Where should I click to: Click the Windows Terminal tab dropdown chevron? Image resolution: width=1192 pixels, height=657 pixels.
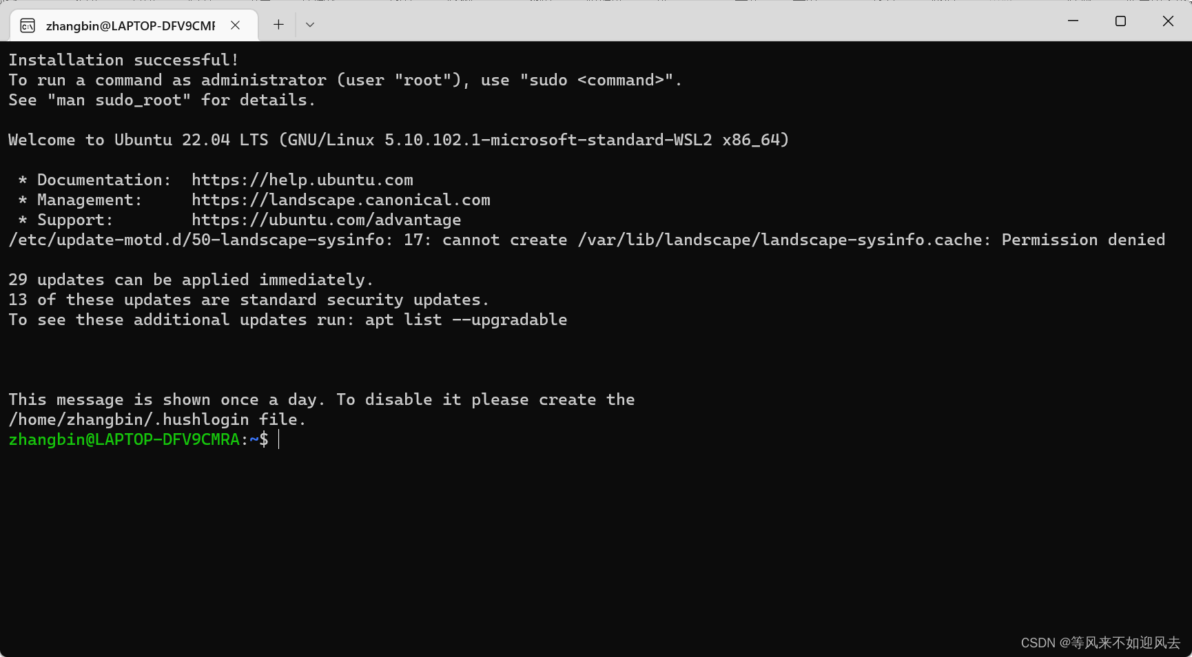click(x=309, y=24)
